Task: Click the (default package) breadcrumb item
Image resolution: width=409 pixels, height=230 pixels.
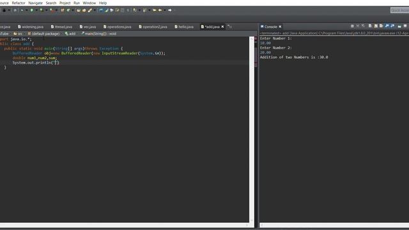Action: coord(43,34)
